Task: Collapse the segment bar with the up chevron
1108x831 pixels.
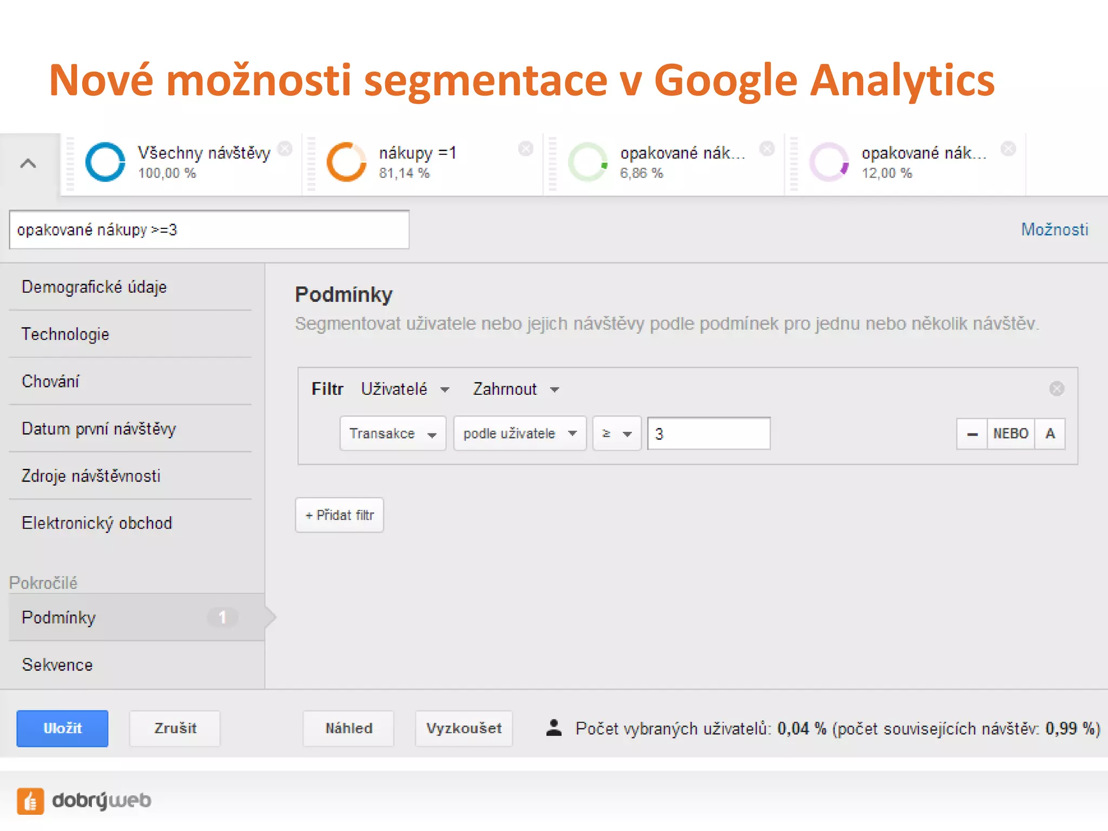Action: pyautogui.click(x=28, y=163)
